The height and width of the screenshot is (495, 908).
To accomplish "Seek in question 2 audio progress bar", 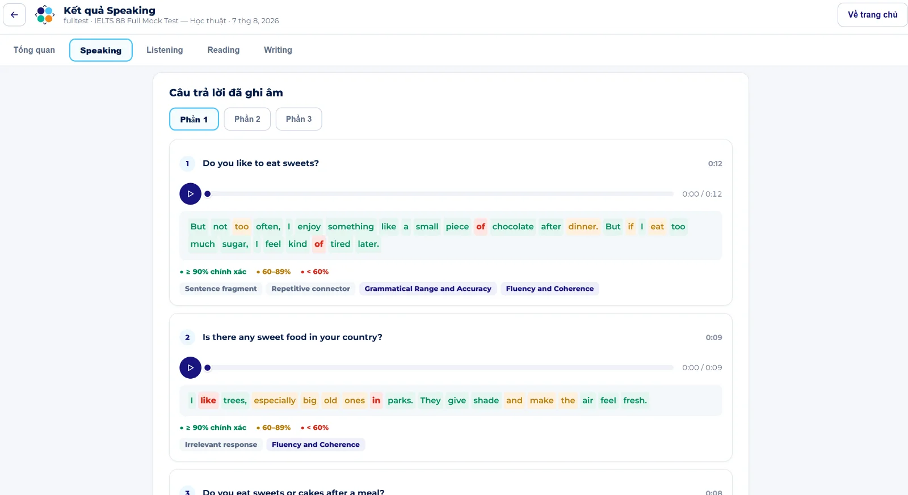I will coord(440,368).
